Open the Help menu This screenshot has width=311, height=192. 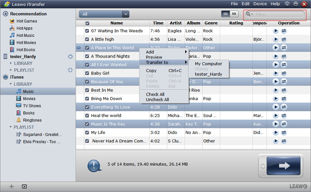(x=275, y=4)
